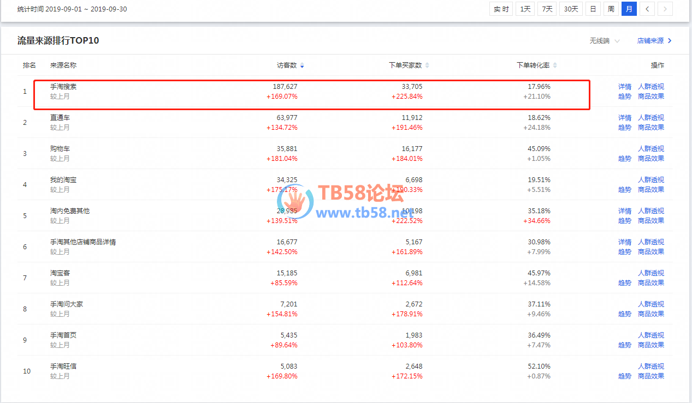692x403 pixels.
Task: Open 详情 for 淘内免费其他
Action: 625,211
